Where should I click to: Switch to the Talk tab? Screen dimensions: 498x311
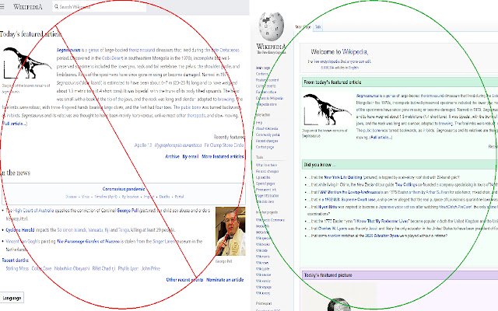(x=318, y=27)
